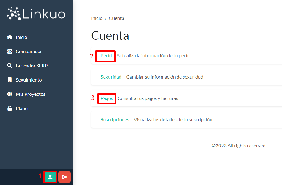Select Buscador SERP label in sidebar
This screenshot has width=282, height=185.
click(x=32, y=66)
